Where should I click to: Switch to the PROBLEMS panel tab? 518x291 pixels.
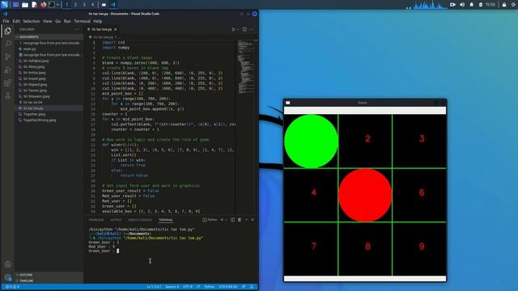coord(96,220)
